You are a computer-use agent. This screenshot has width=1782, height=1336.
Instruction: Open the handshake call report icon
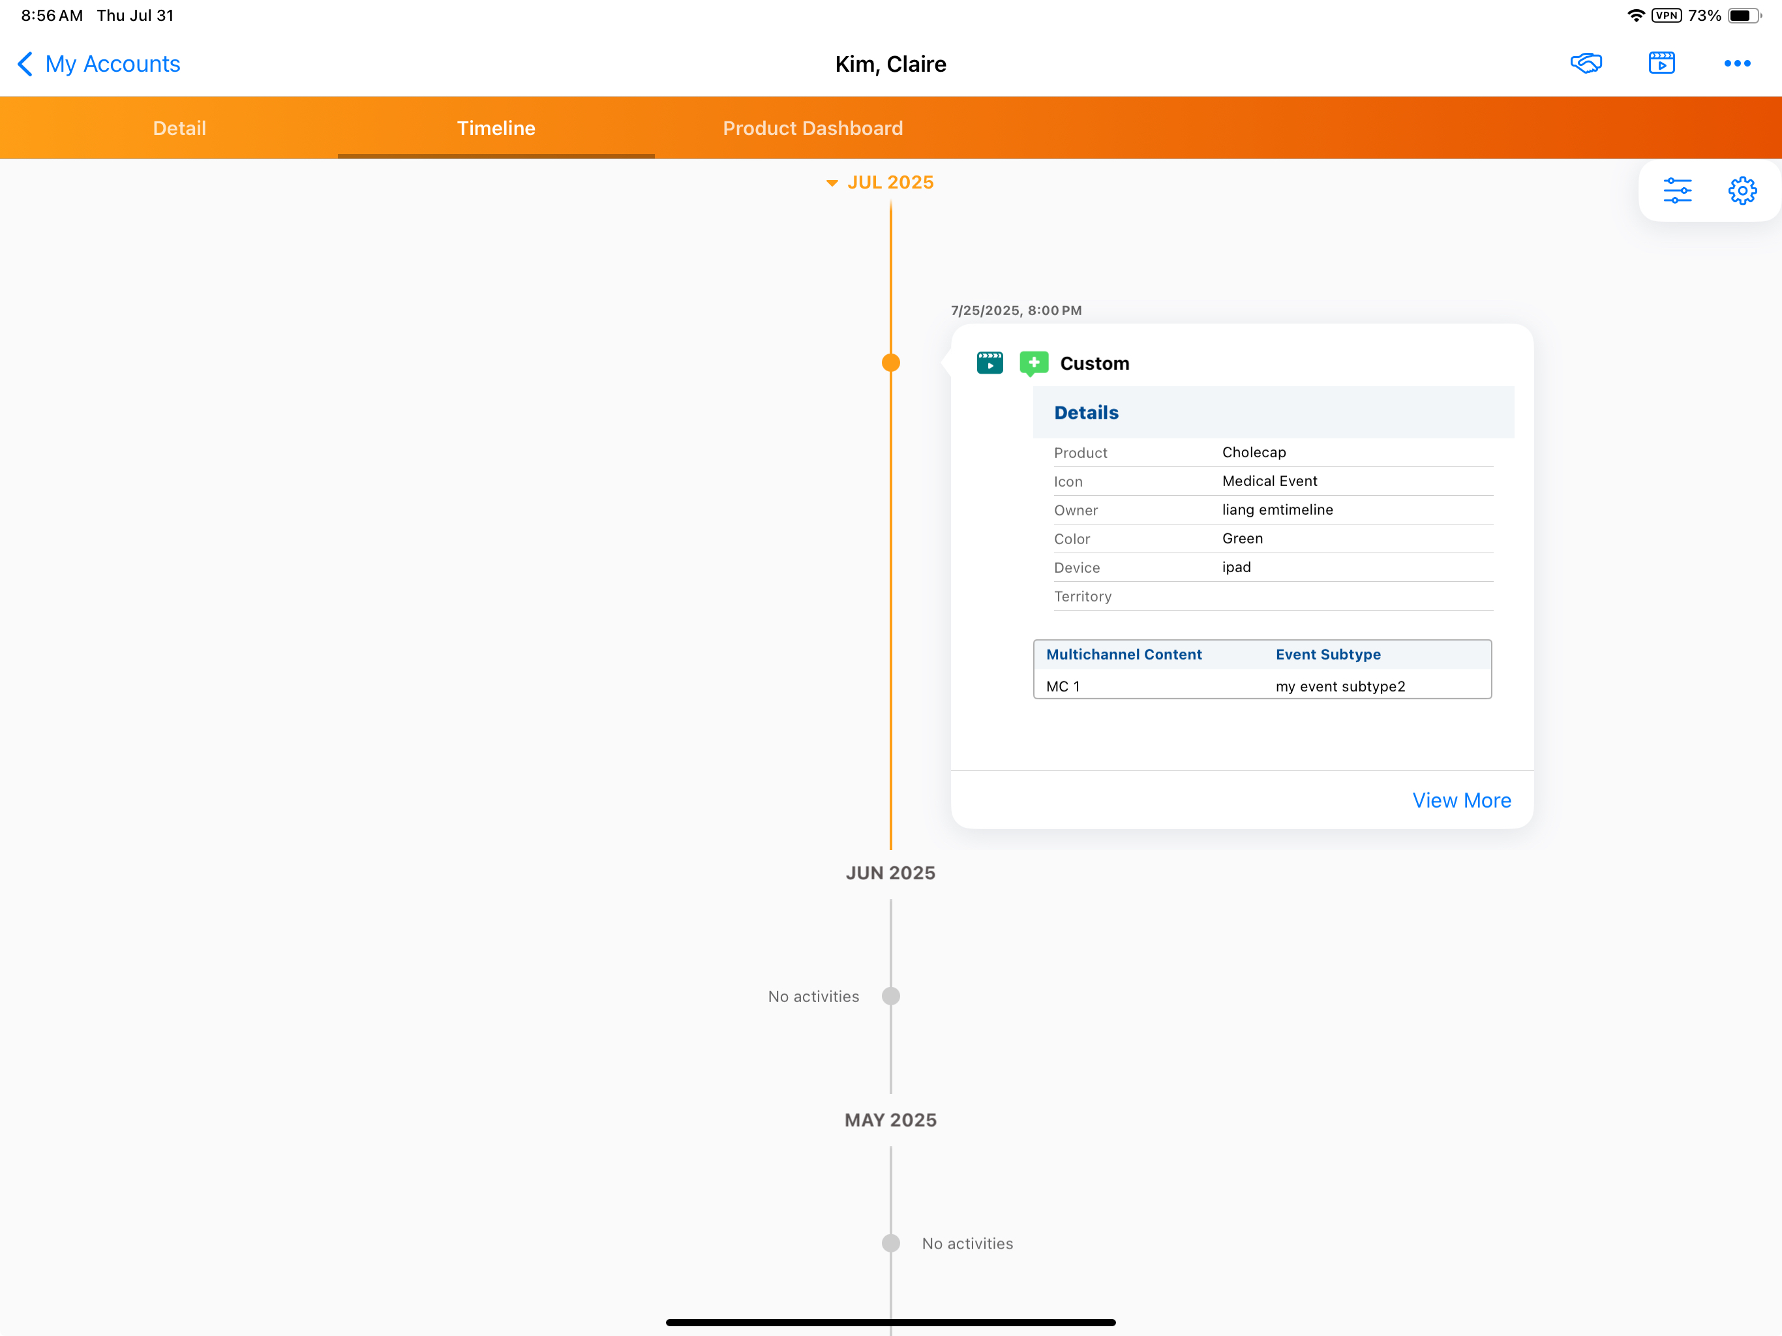pos(1586,63)
